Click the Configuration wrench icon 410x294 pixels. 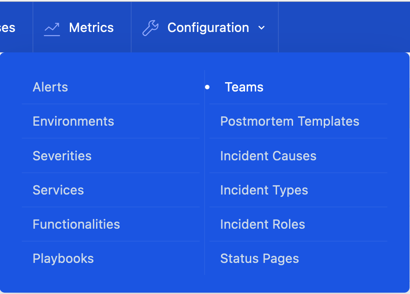coord(150,28)
